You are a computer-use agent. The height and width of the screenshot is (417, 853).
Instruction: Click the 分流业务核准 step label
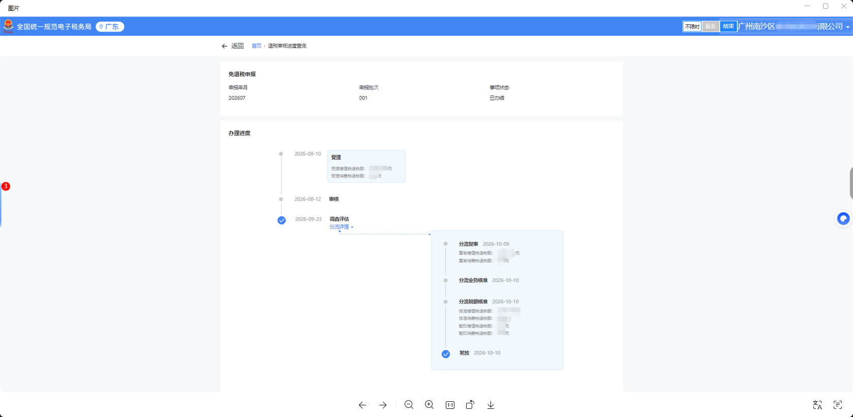pyautogui.click(x=473, y=281)
